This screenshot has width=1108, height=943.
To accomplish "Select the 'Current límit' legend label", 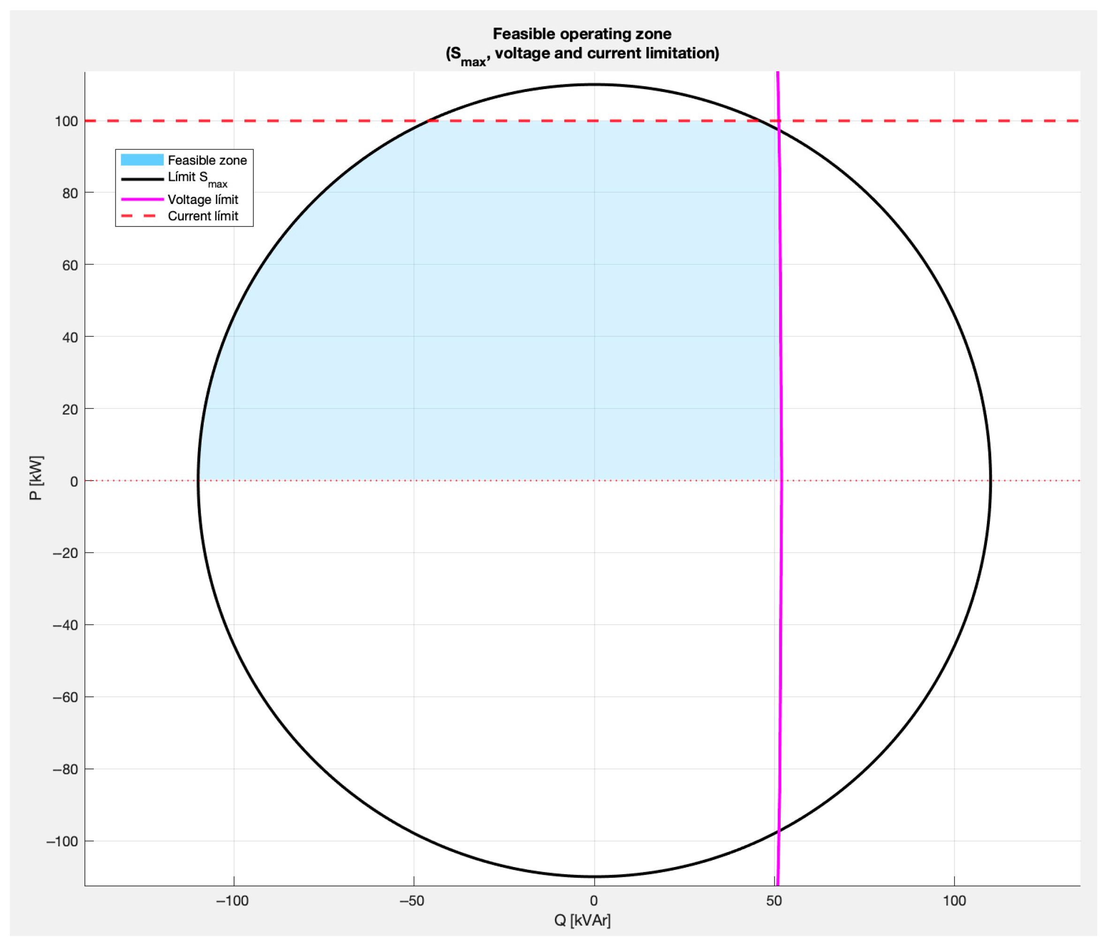I will (x=203, y=216).
